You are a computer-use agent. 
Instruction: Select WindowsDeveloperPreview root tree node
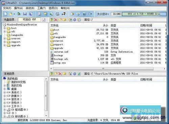pos(22,24)
